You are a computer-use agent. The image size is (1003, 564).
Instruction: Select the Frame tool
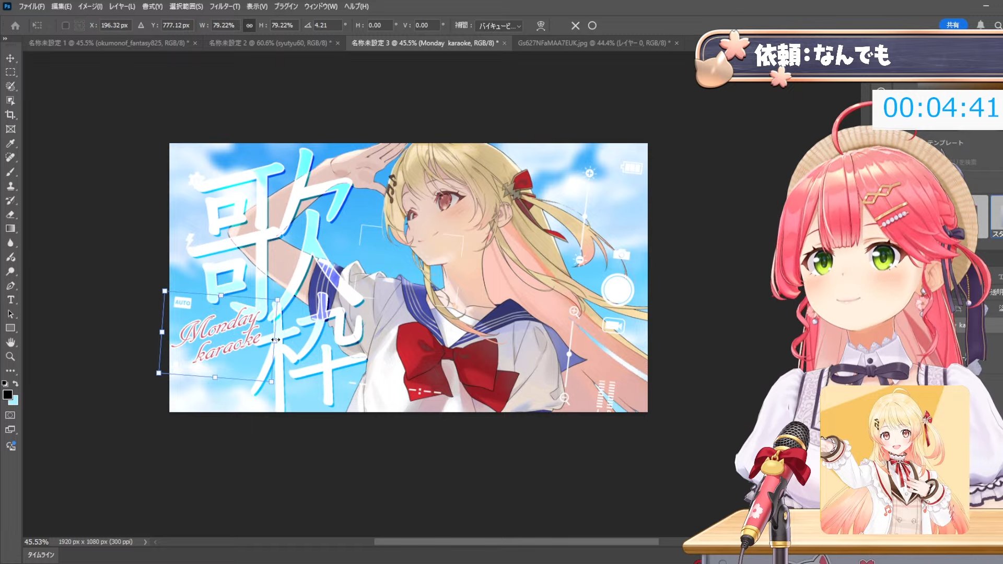(x=10, y=129)
